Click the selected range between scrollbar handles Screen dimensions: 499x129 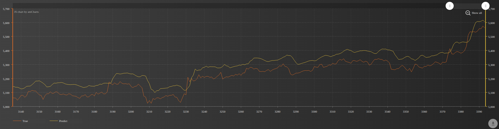point(467,6)
